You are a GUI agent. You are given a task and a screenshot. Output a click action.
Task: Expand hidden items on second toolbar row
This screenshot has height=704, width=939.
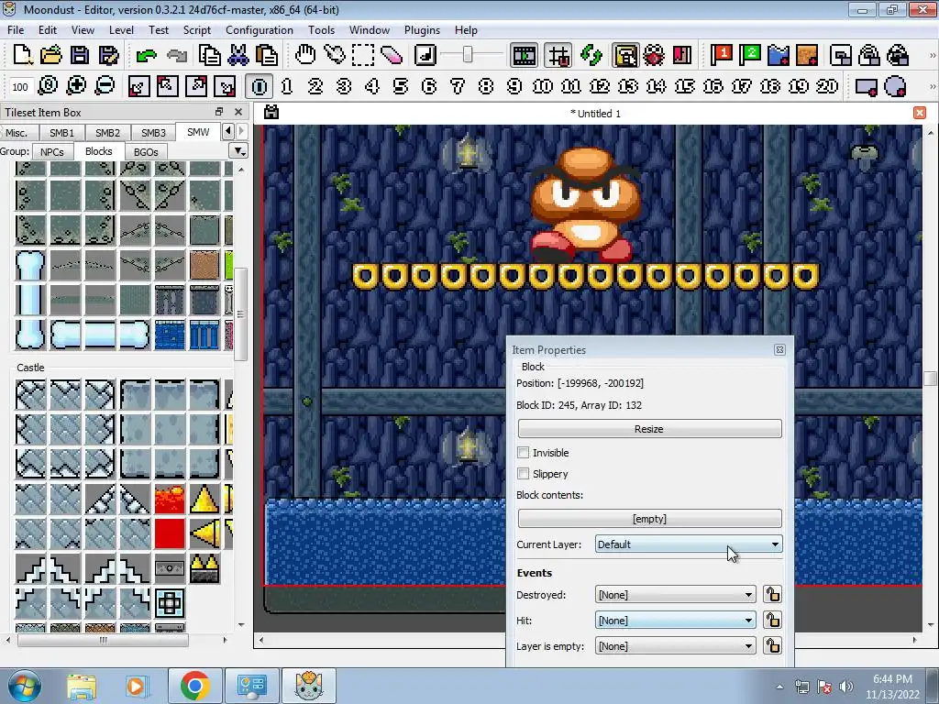pos(933,86)
